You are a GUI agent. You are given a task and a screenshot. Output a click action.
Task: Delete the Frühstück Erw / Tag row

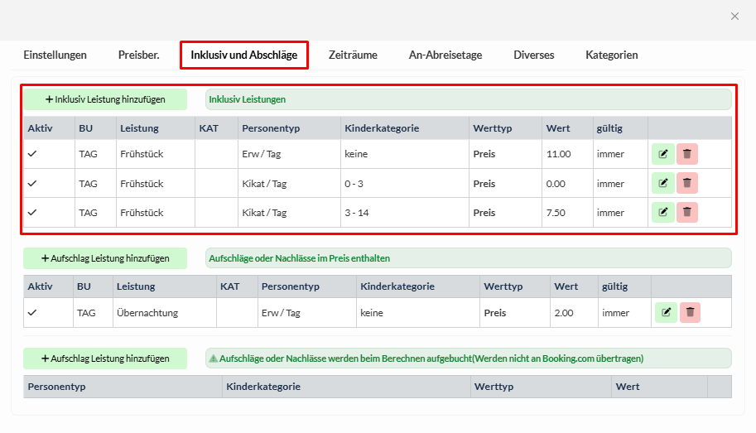(687, 154)
